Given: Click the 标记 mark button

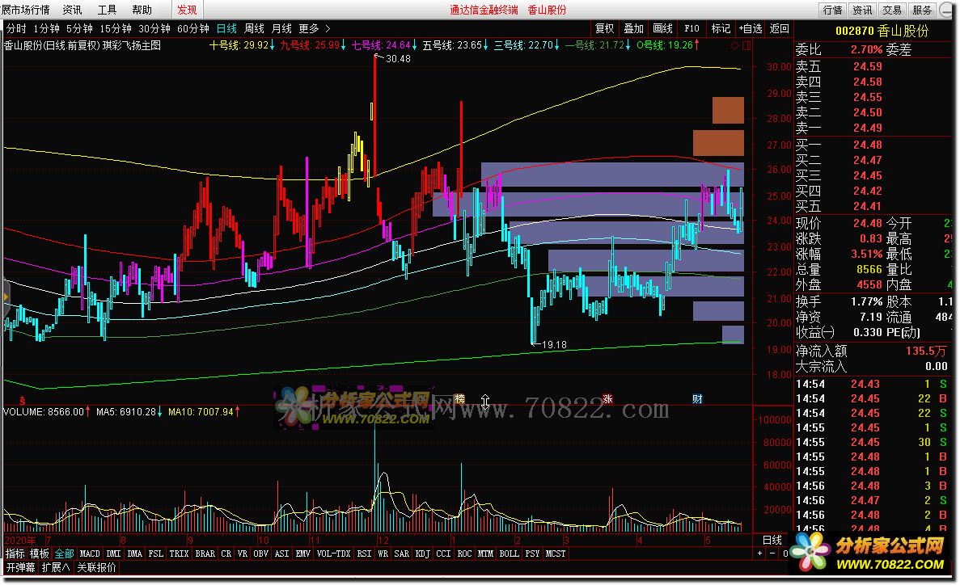Looking at the screenshot, I should coord(721,29).
